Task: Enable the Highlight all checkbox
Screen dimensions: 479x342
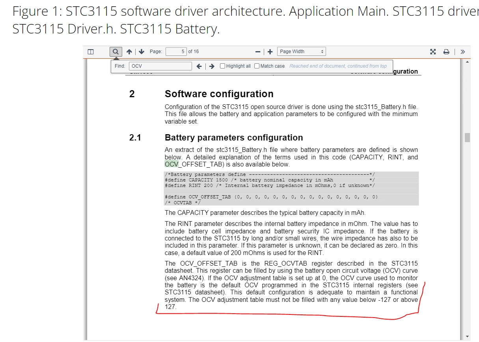Action: pyautogui.click(x=223, y=66)
